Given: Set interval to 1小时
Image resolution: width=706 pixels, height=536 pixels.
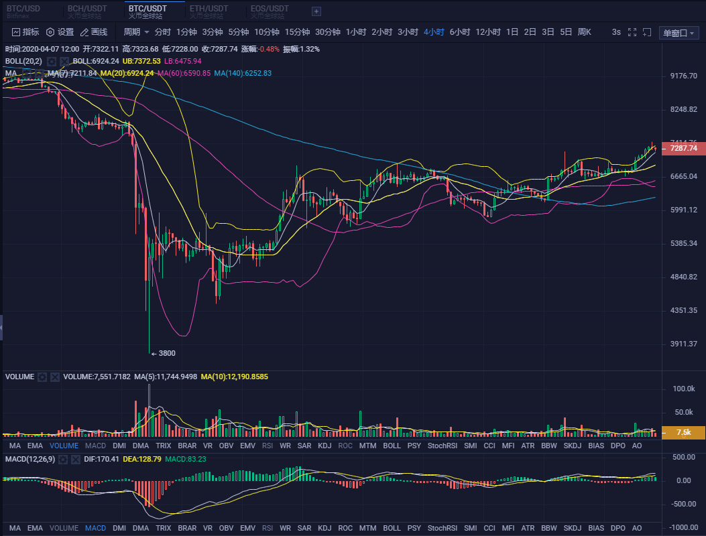Looking at the screenshot, I should coord(356,32).
